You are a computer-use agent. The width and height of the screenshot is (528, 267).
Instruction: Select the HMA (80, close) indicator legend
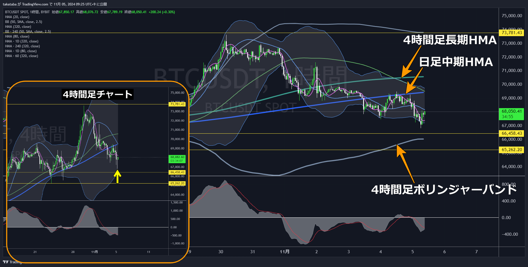coord(17,36)
